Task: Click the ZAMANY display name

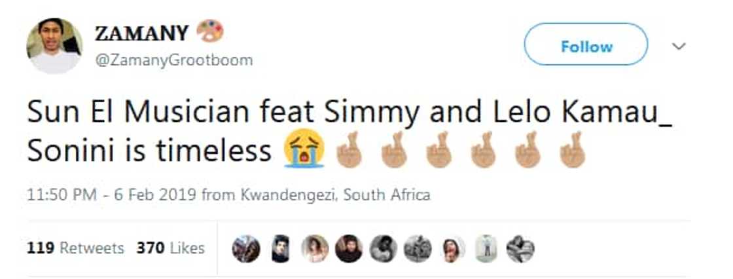Action: click(142, 32)
